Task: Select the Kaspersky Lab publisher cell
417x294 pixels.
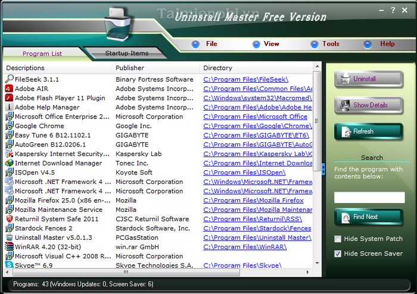Action: click(x=139, y=154)
